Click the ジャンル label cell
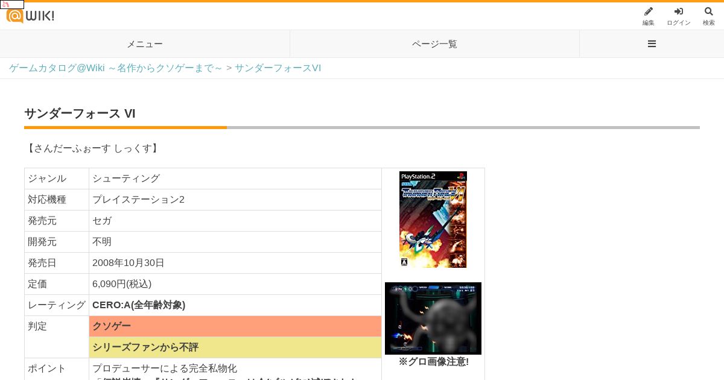Viewport: 724px width, 380px height. pyautogui.click(x=57, y=179)
